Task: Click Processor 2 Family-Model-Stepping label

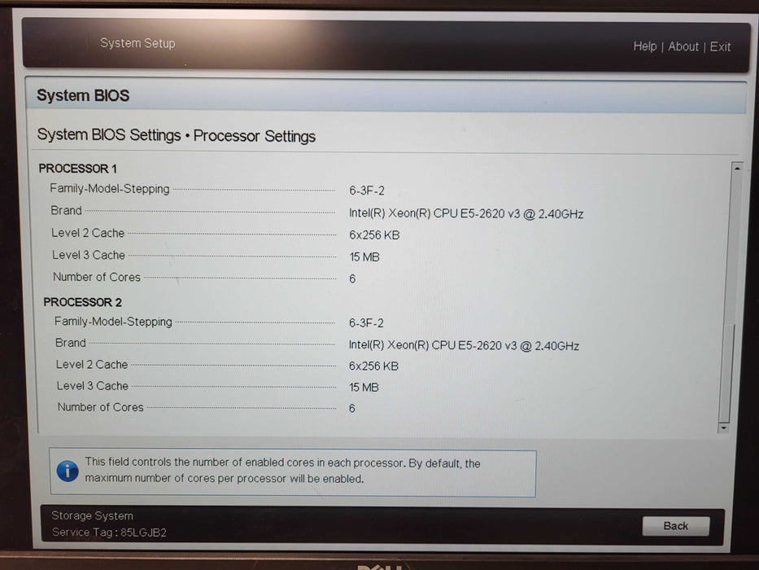Action: pyautogui.click(x=113, y=322)
